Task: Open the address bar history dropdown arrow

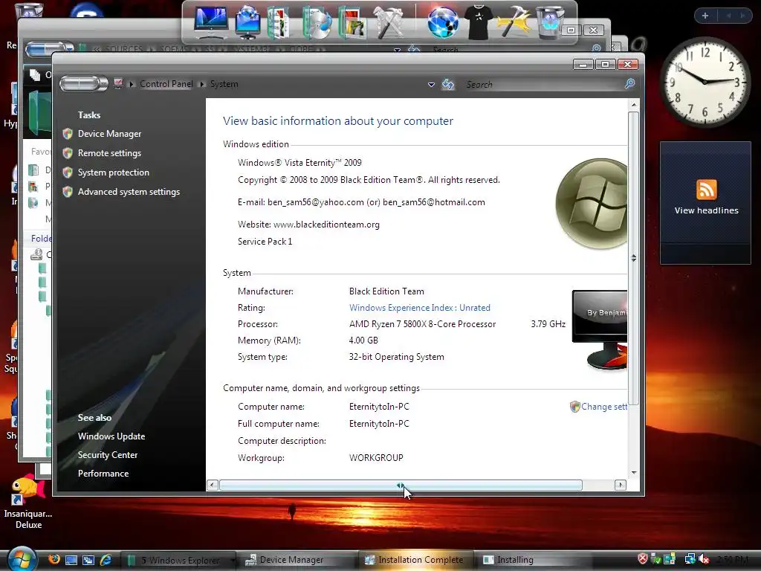Action: click(431, 85)
